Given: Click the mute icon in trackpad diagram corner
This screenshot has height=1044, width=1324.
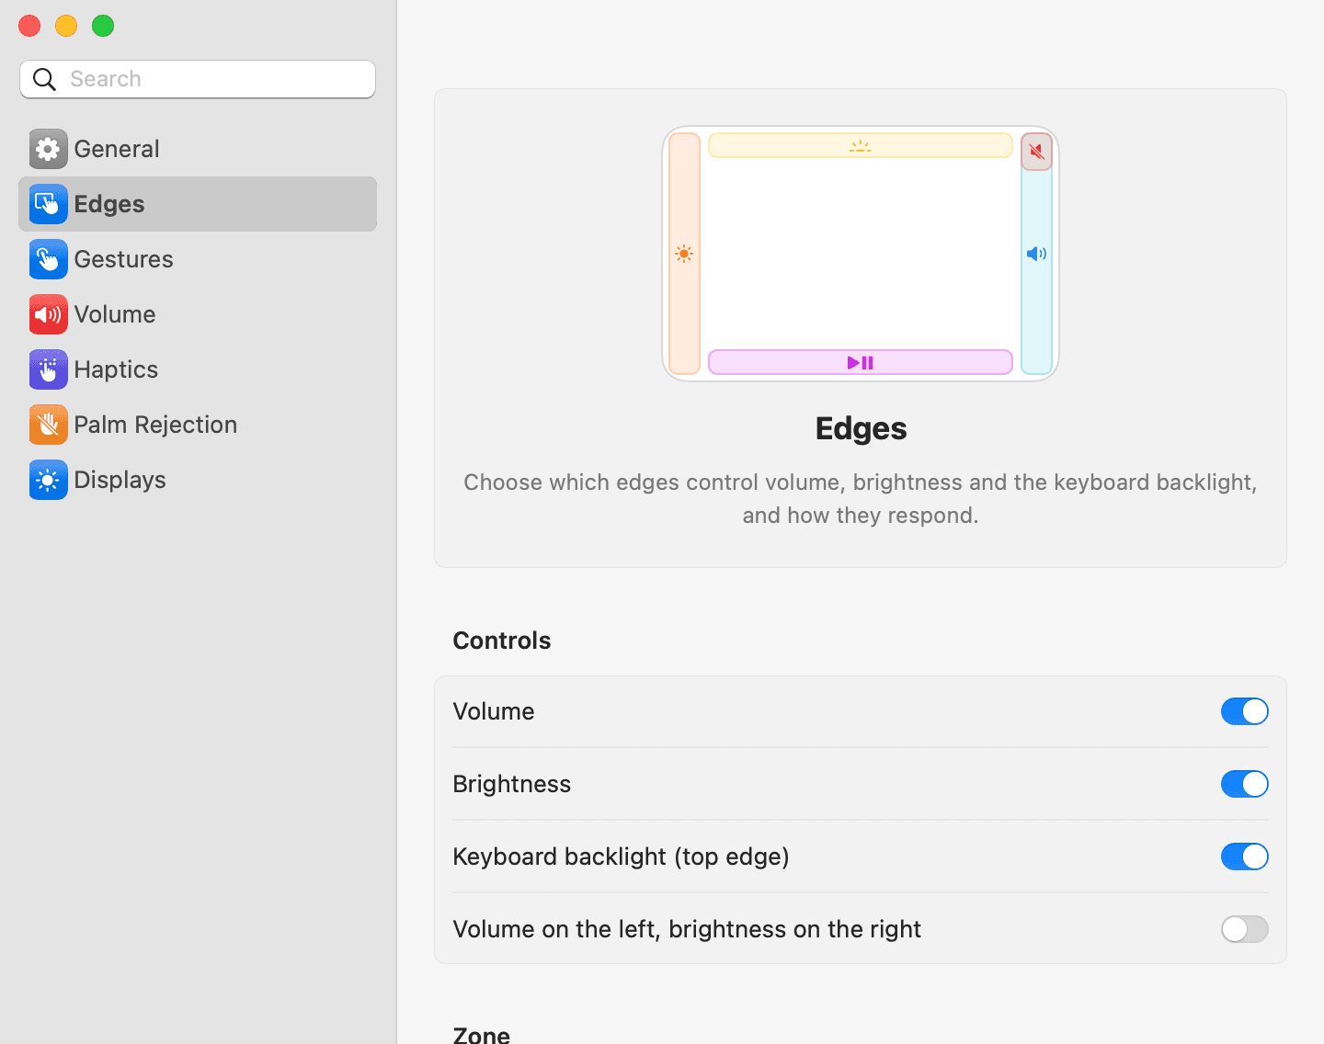Looking at the screenshot, I should [x=1037, y=152].
